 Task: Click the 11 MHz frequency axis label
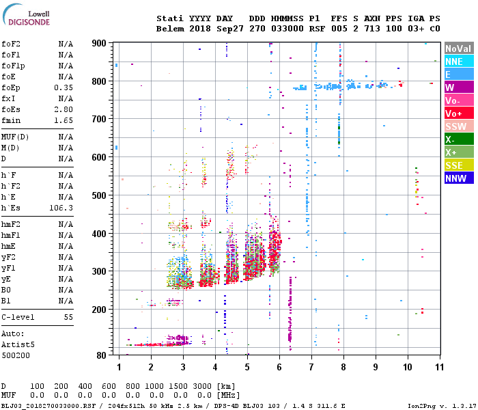tap(439, 367)
